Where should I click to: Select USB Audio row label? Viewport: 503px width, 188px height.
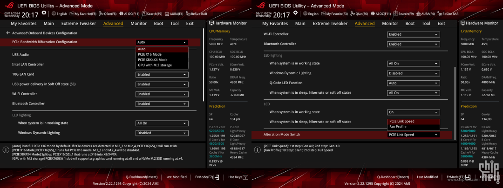click(x=20, y=55)
